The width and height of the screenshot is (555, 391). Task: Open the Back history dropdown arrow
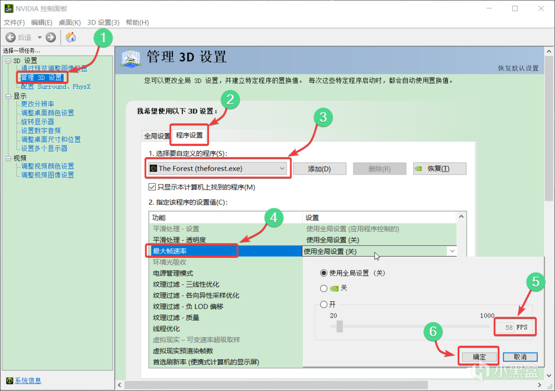pos(40,37)
